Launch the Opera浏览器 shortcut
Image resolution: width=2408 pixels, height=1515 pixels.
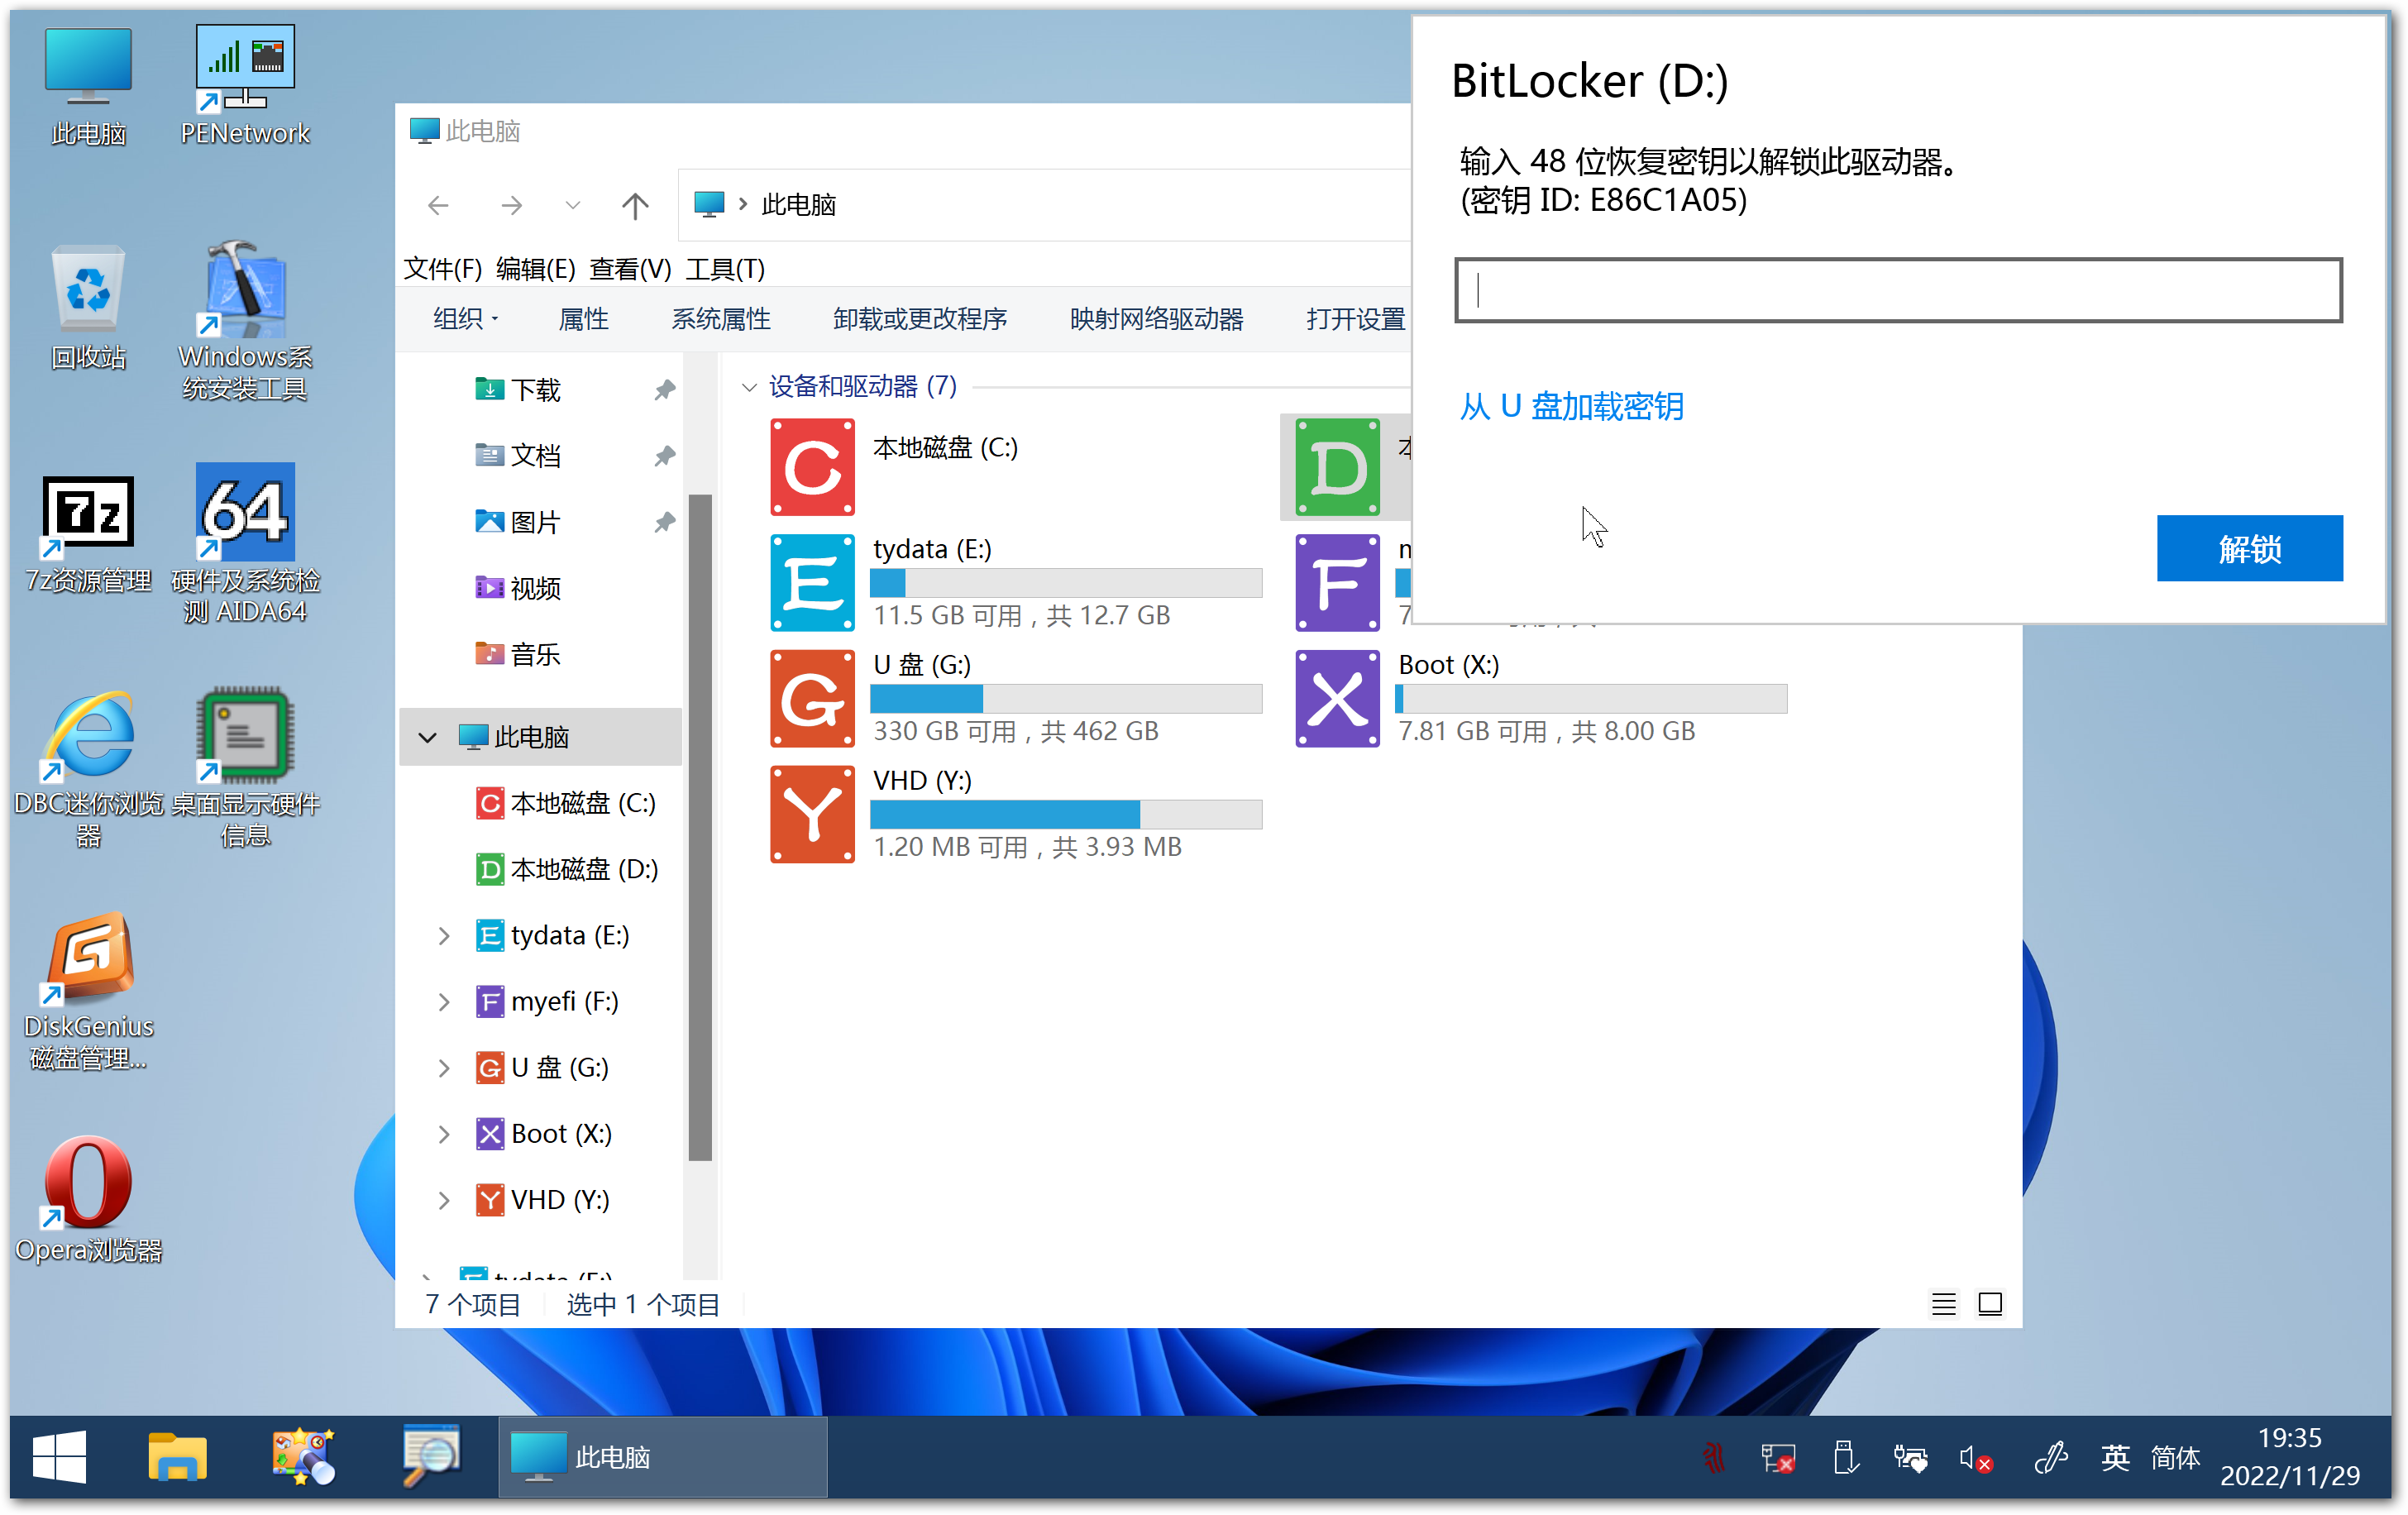(88, 1198)
